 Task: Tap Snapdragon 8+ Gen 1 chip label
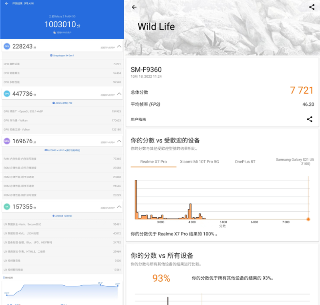(x=62, y=56)
